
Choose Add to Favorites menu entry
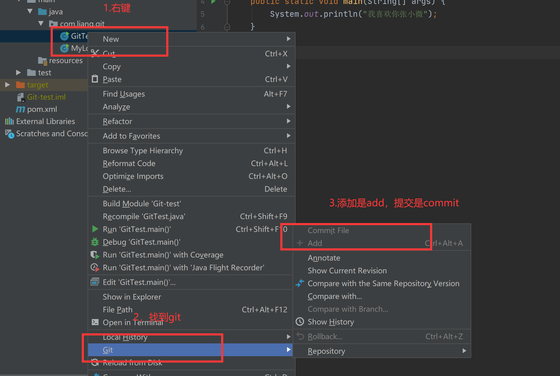(191, 136)
